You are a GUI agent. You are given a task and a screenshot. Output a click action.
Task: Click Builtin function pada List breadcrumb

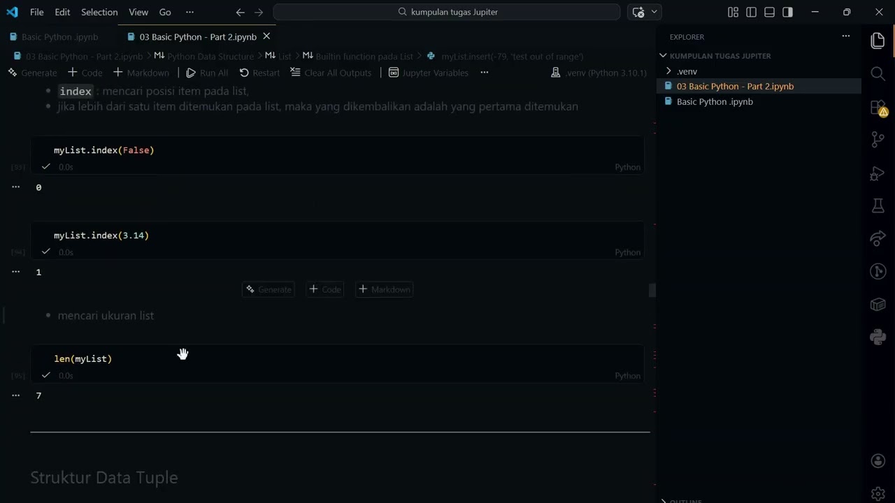(364, 56)
